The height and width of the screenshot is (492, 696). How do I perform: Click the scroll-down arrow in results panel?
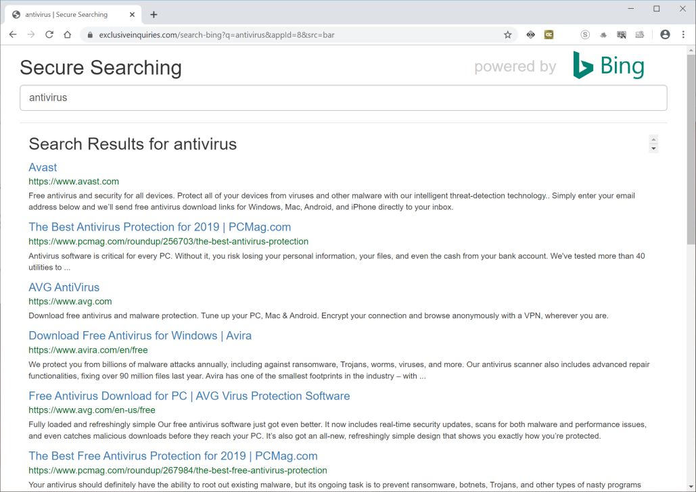(653, 148)
